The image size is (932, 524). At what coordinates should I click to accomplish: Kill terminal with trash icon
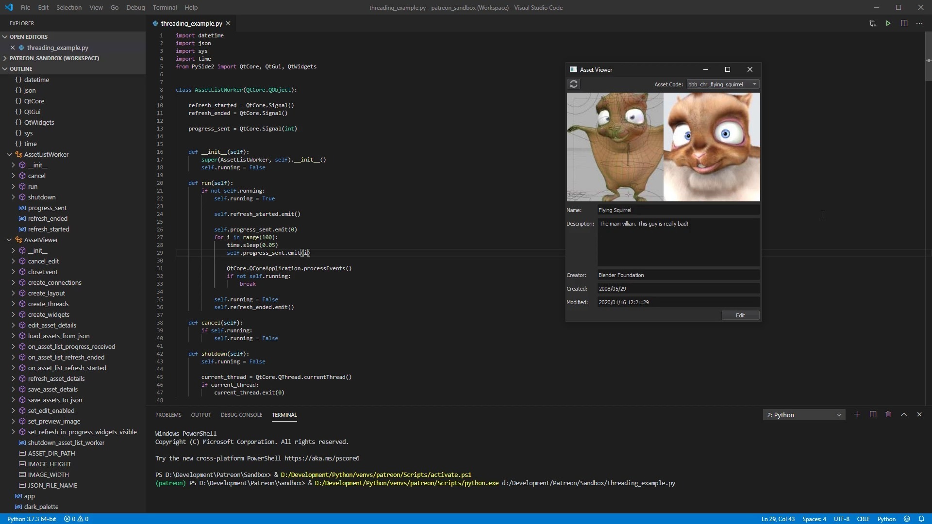[888, 414]
